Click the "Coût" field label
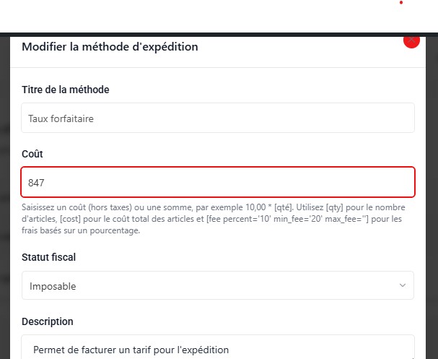This screenshot has height=359, width=438. [32, 155]
